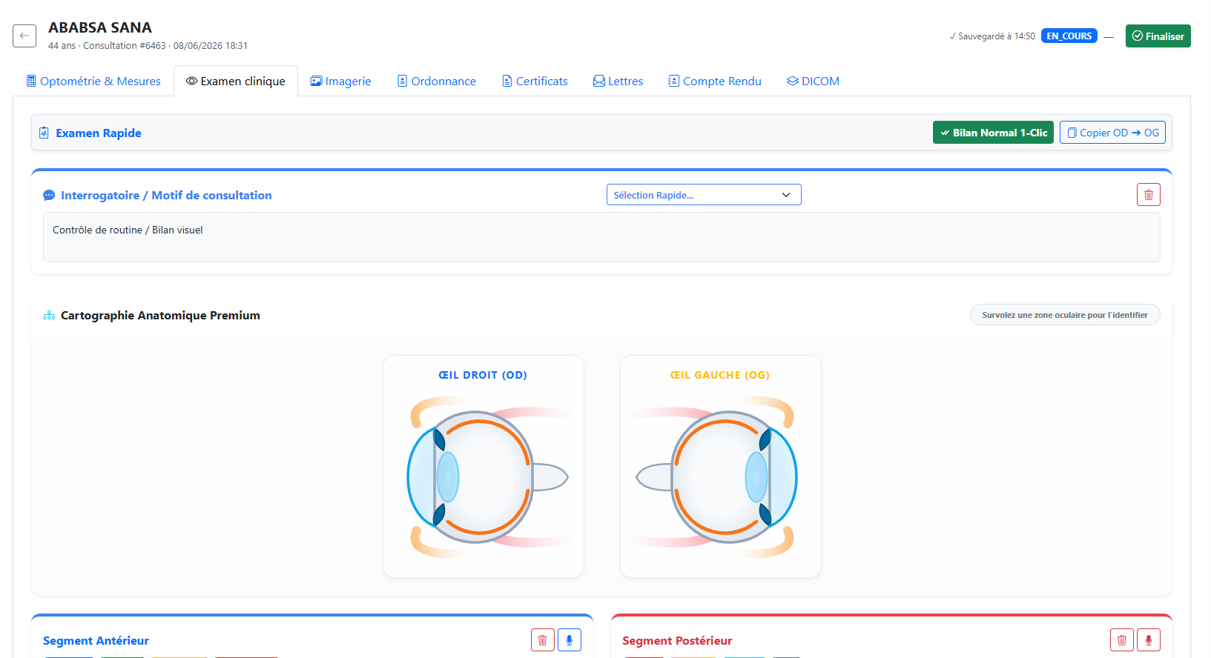Go to the Ordonnance tab
The image size is (1211, 658).
(437, 81)
